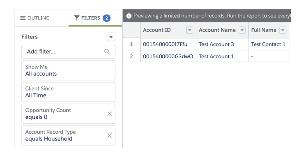The image size is (305, 155).
Task: Edit the Show Me All accounts filter
Action: click(68, 70)
